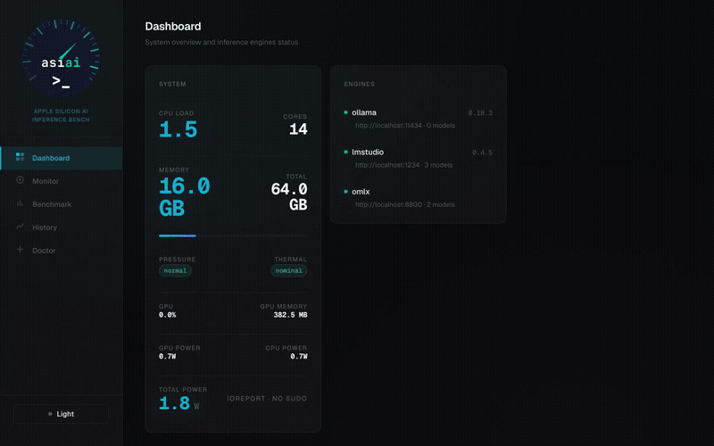
Task: Click the memory usage progress bar
Action: pos(233,235)
